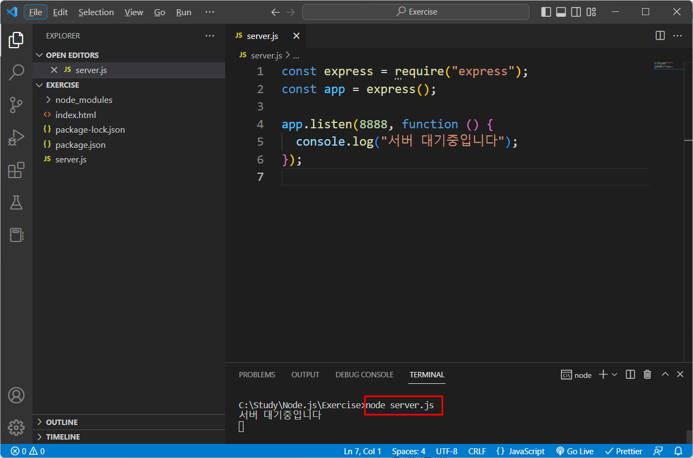Close the server.js editor tab
This screenshot has width=693, height=458.
(x=296, y=36)
